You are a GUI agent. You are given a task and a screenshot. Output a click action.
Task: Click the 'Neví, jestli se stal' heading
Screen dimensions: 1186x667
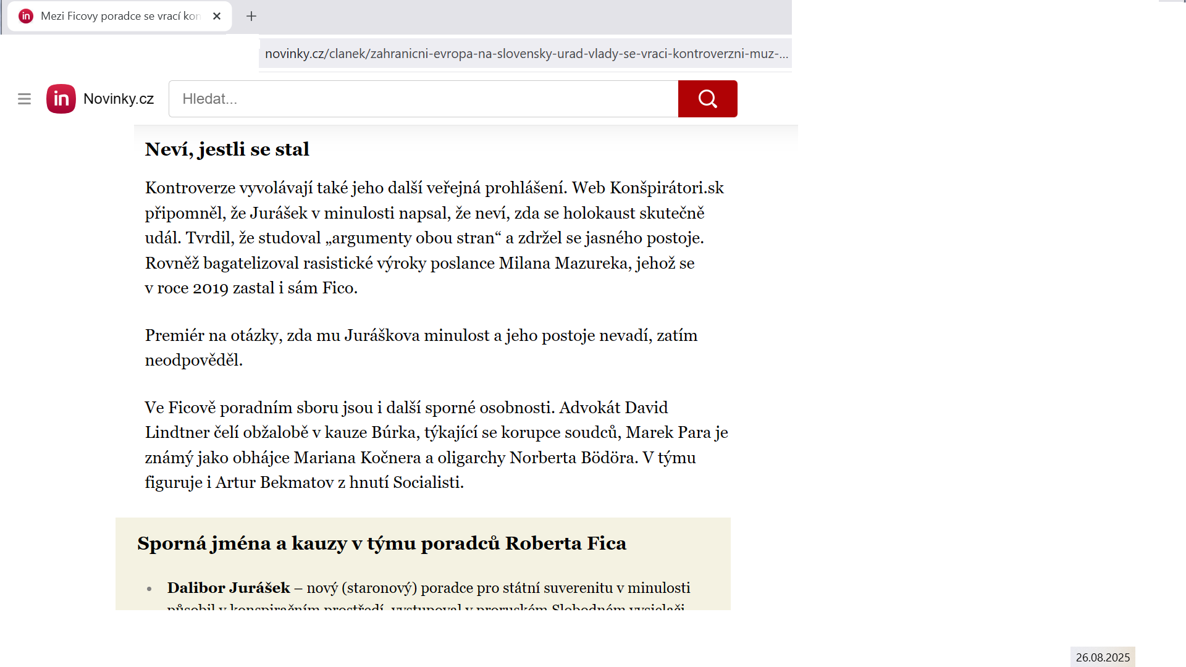pyautogui.click(x=227, y=149)
